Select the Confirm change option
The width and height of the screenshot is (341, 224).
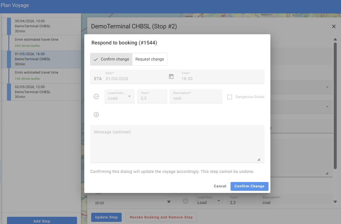pos(111,59)
